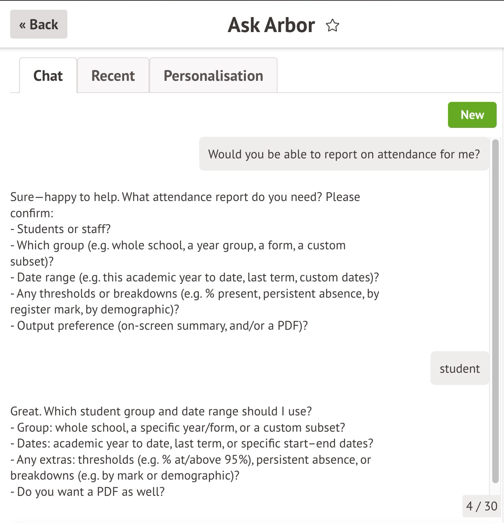The image size is (504, 523).
Task: Go back using the Back button
Action: 39,24
